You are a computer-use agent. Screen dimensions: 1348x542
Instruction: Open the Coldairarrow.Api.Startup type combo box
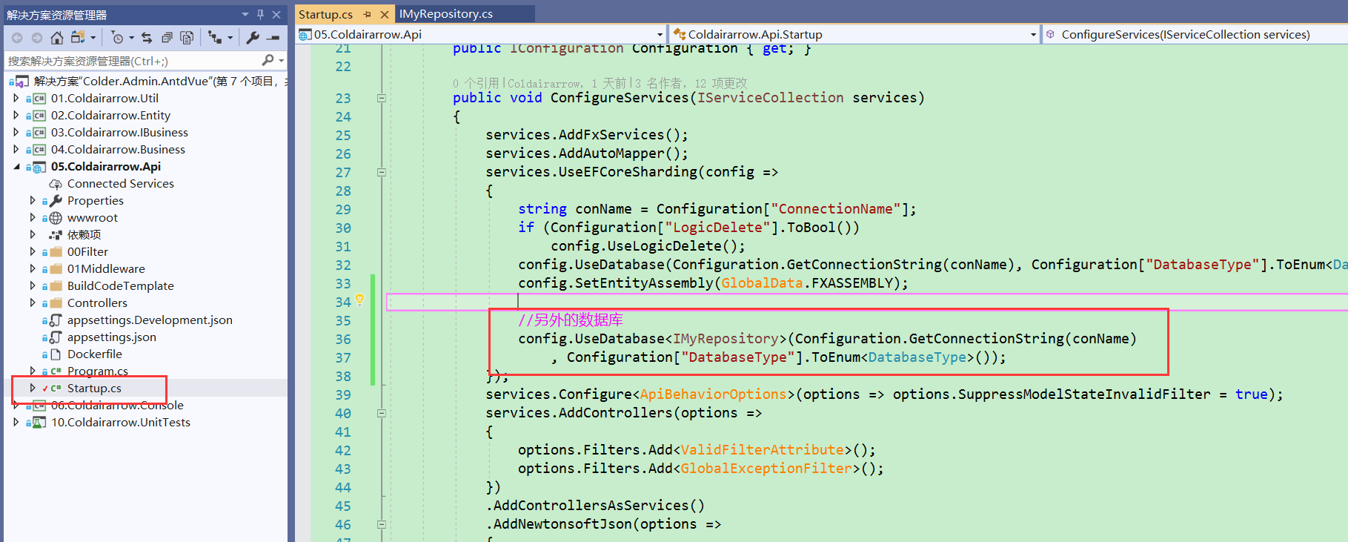click(x=854, y=34)
